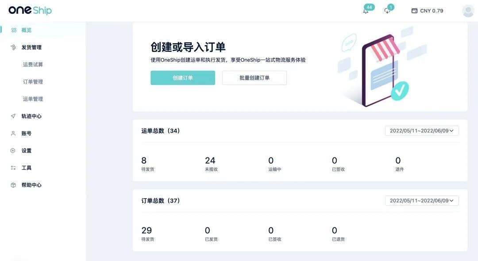Click the 24 未揽收 waybill count
The image size is (478, 261).
[211, 164]
